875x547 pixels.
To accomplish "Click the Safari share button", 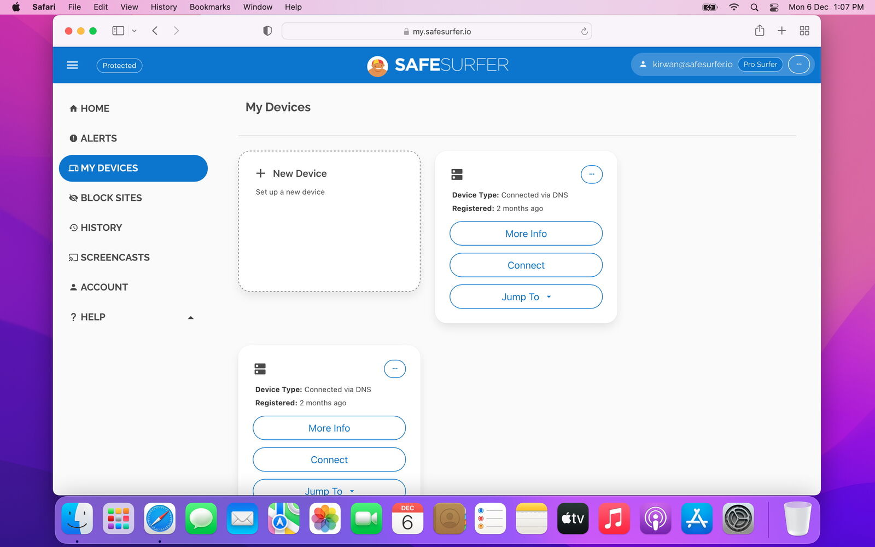I will pos(760,31).
